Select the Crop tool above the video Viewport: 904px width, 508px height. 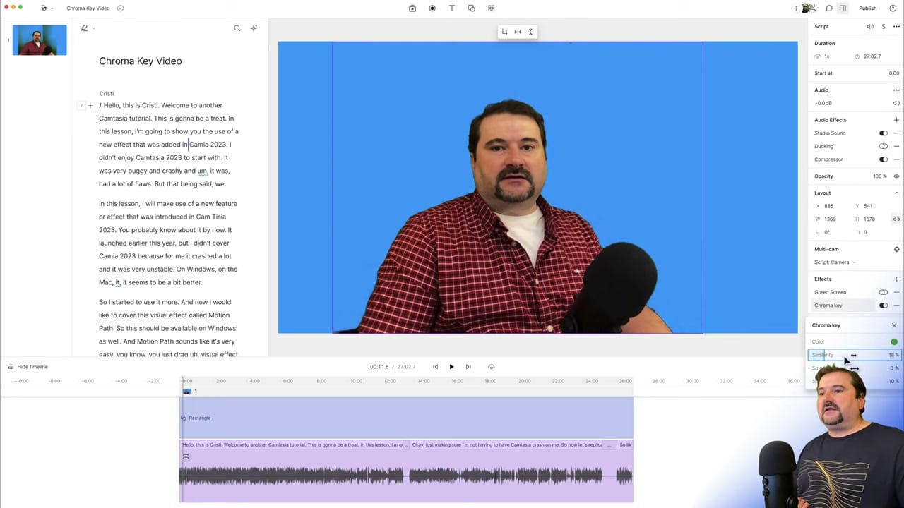(x=504, y=32)
